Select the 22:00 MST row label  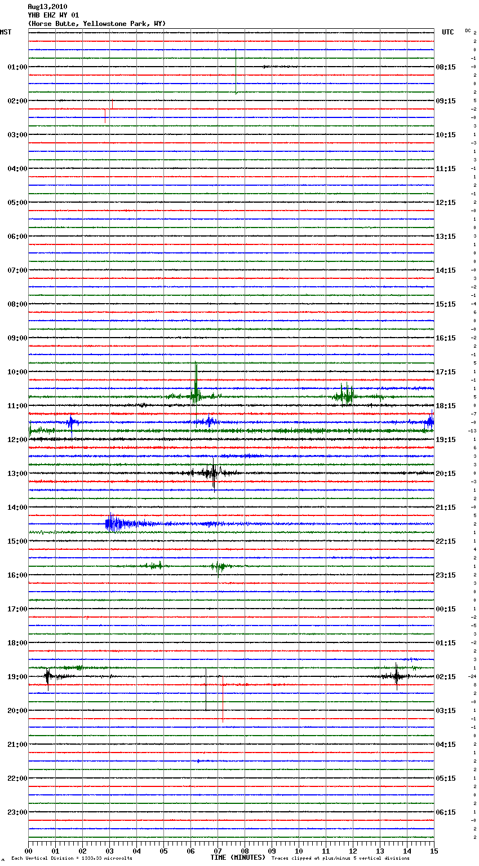pyautogui.click(x=17, y=778)
